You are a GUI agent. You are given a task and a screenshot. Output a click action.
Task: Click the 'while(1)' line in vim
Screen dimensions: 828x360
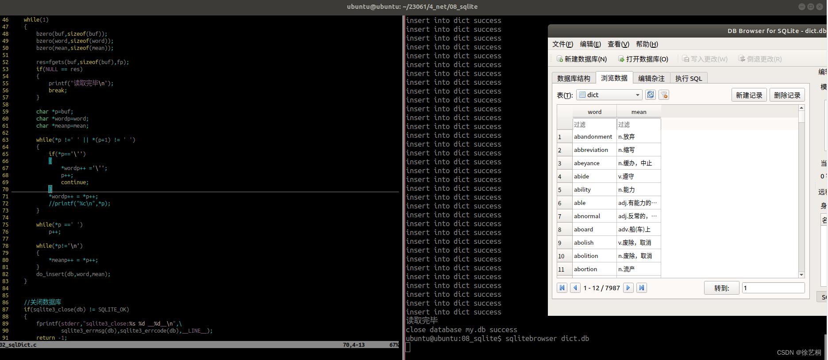36,20
